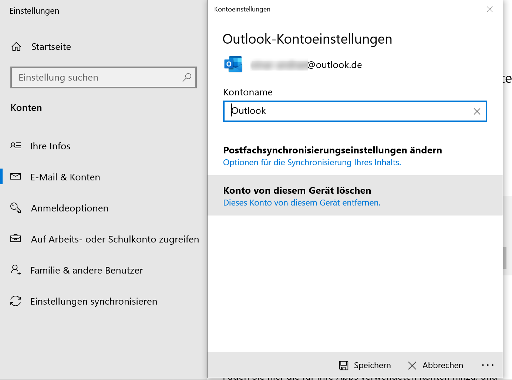The image size is (512, 380).
Task: Click the search magnifier in Einstellung suchen
Action: pyautogui.click(x=187, y=77)
